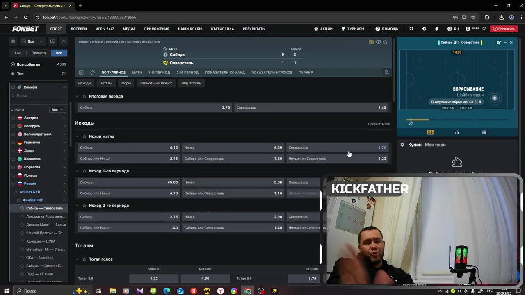Open Microsoft Edge from taskbar
The width and height of the screenshot is (525, 295).
pyautogui.click(x=167, y=291)
